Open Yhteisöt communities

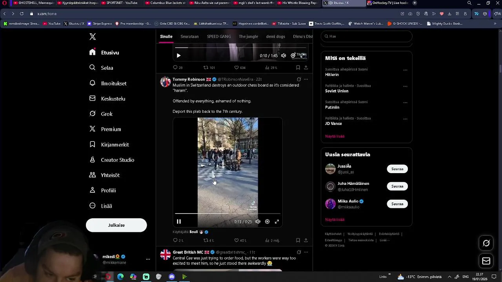105,175
